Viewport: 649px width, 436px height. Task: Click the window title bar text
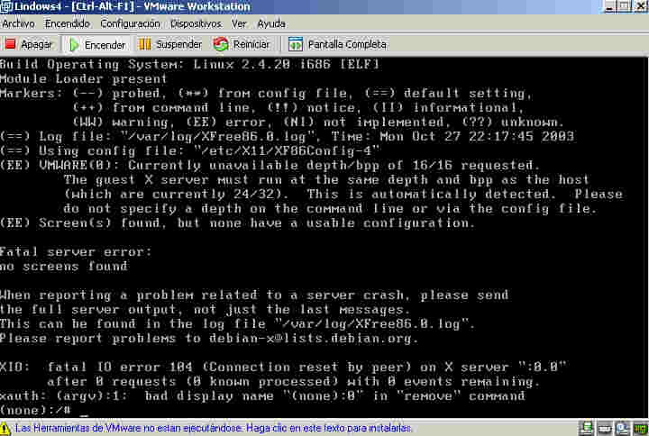point(133,6)
